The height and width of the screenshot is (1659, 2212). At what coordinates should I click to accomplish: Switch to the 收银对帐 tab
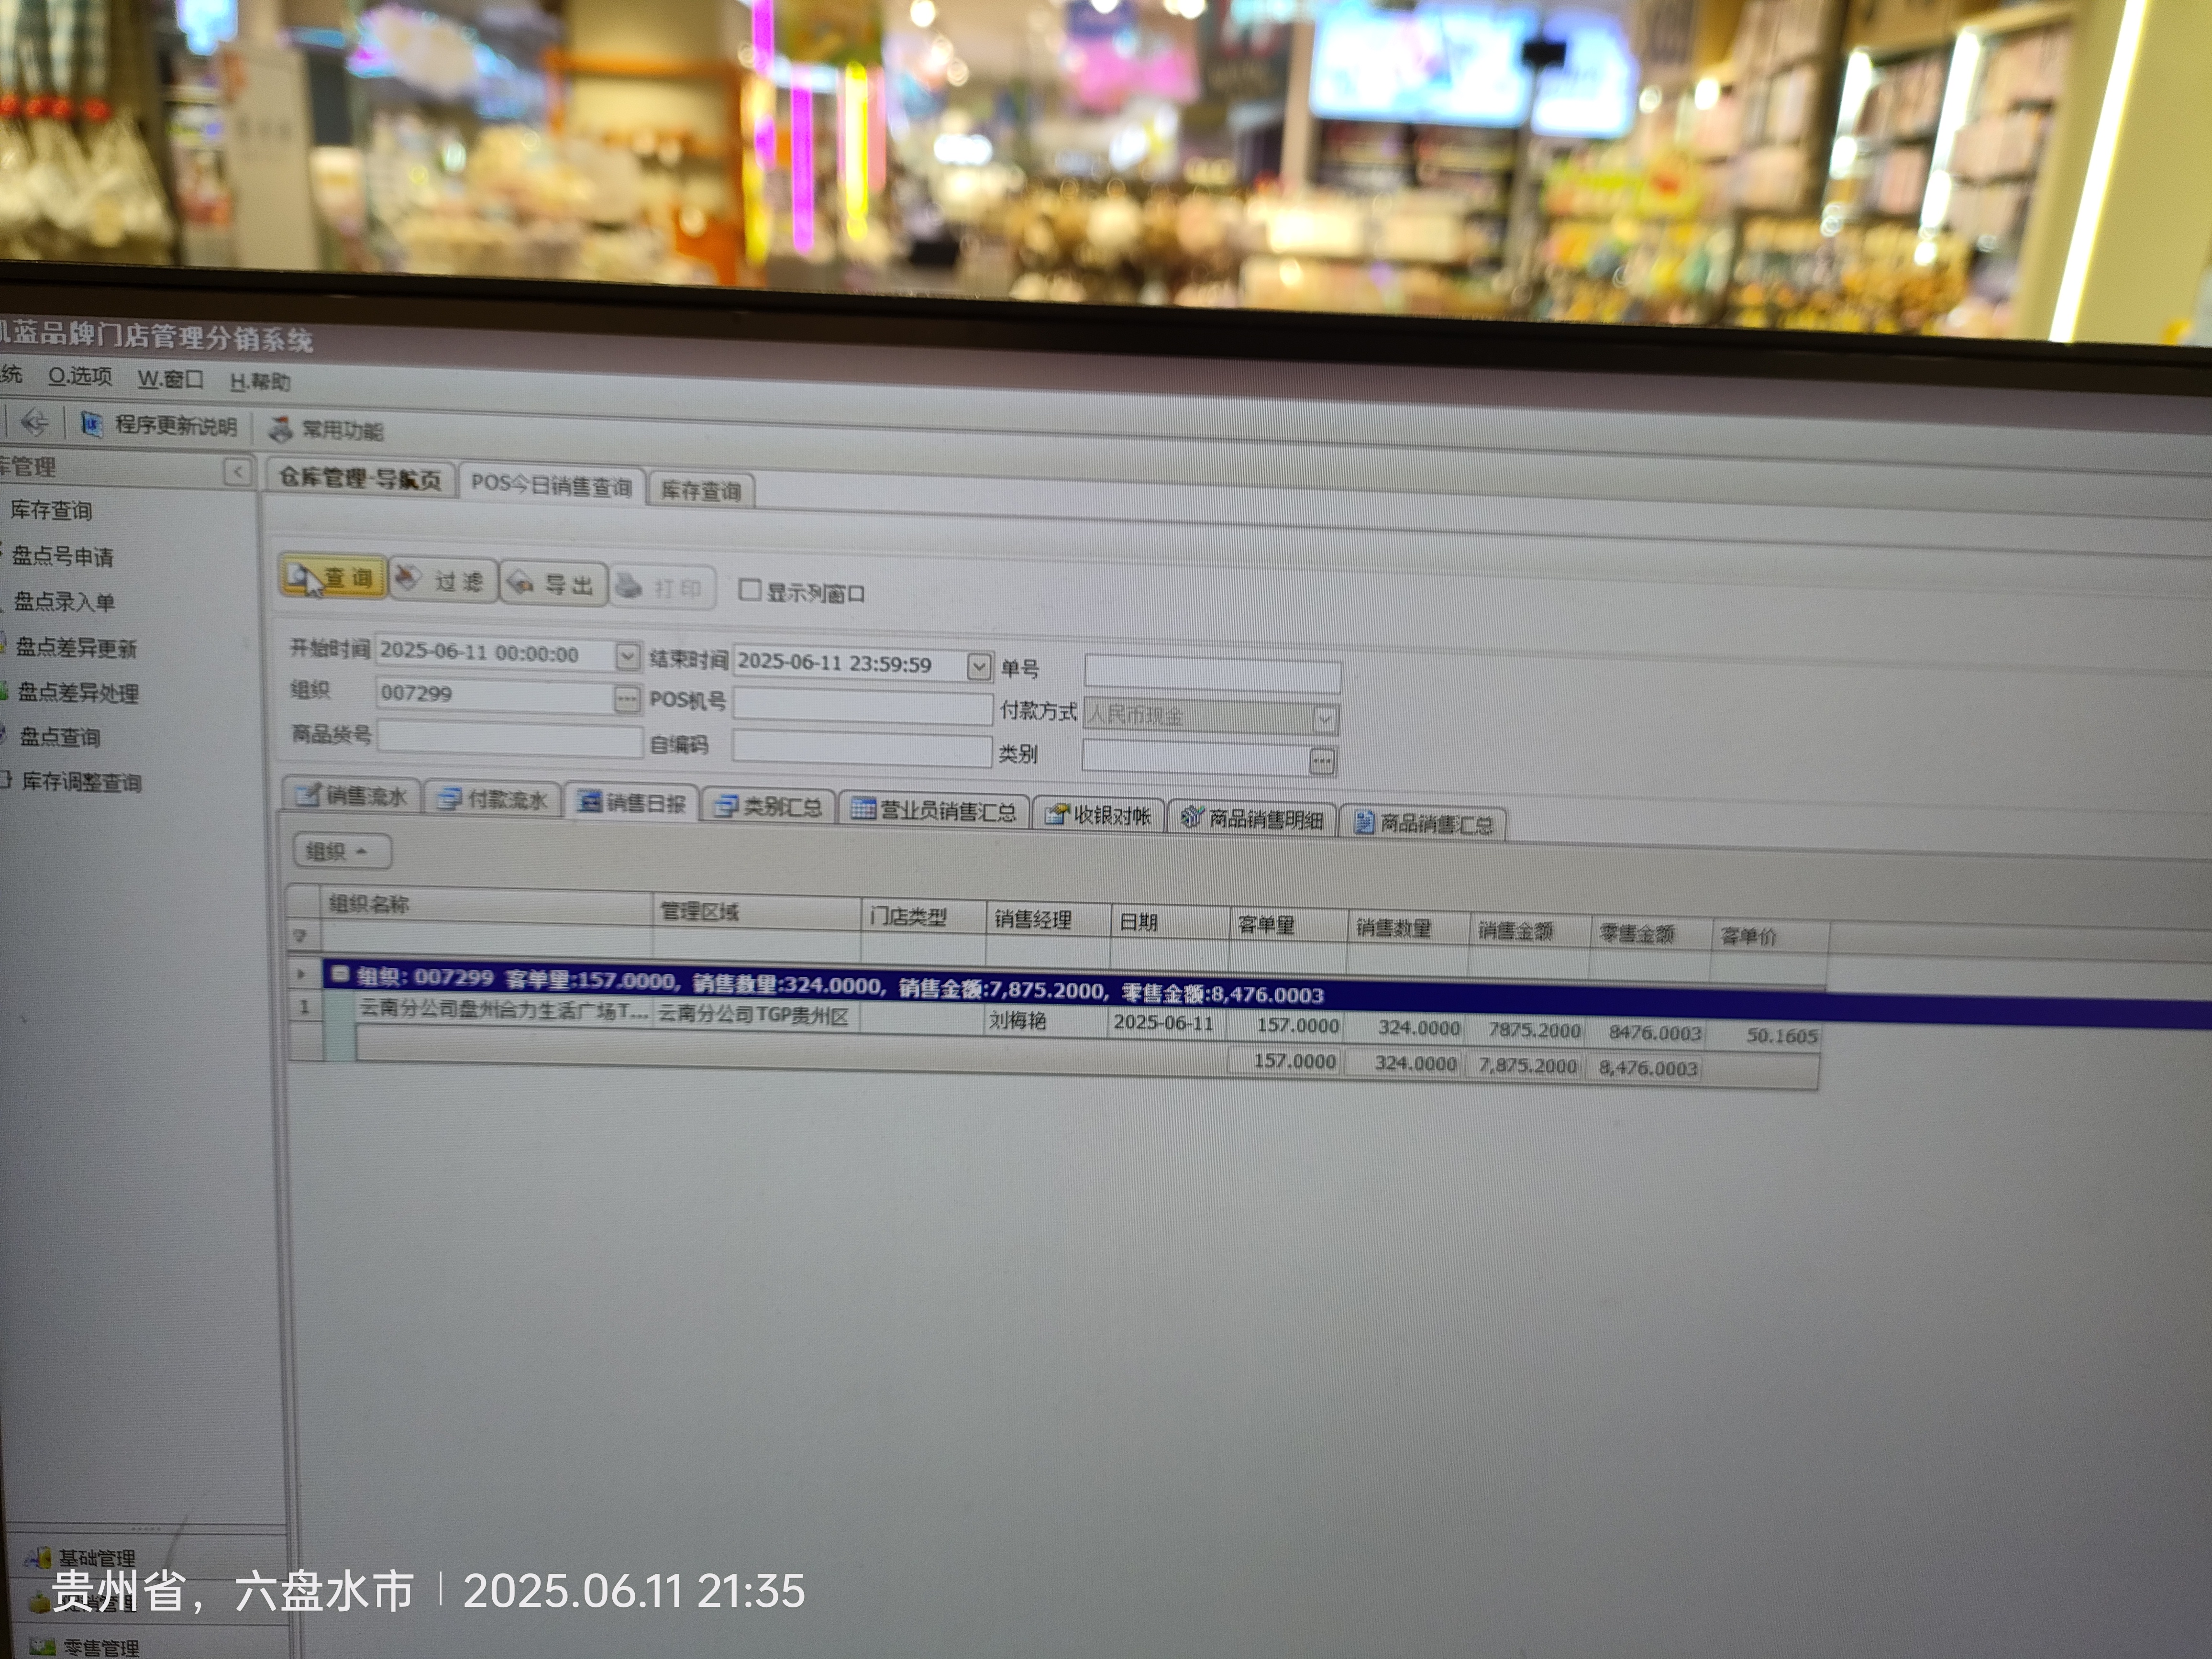(x=1098, y=815)
